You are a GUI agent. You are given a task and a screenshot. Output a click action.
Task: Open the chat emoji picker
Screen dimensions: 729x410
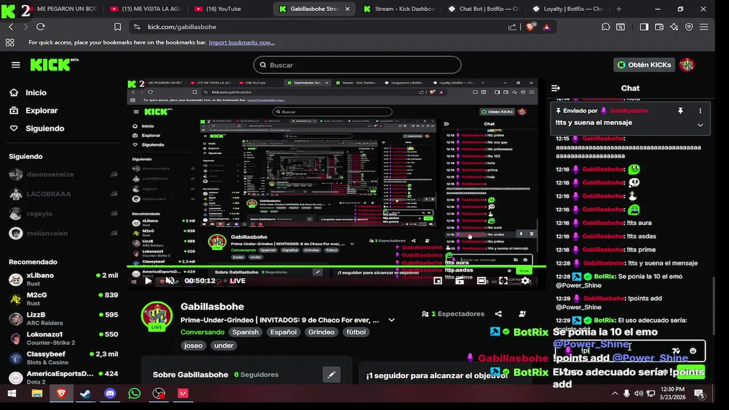pyautogui.click(x=693, y=351)
